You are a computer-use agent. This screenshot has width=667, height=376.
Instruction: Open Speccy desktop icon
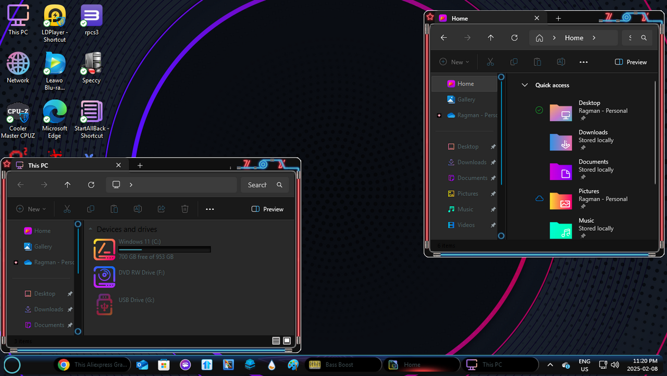click(91, 68)
